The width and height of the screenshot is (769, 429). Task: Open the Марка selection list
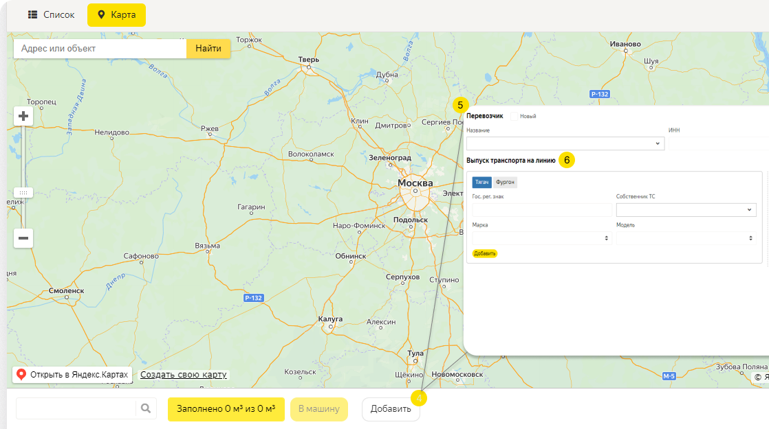(x=541, y=238)
